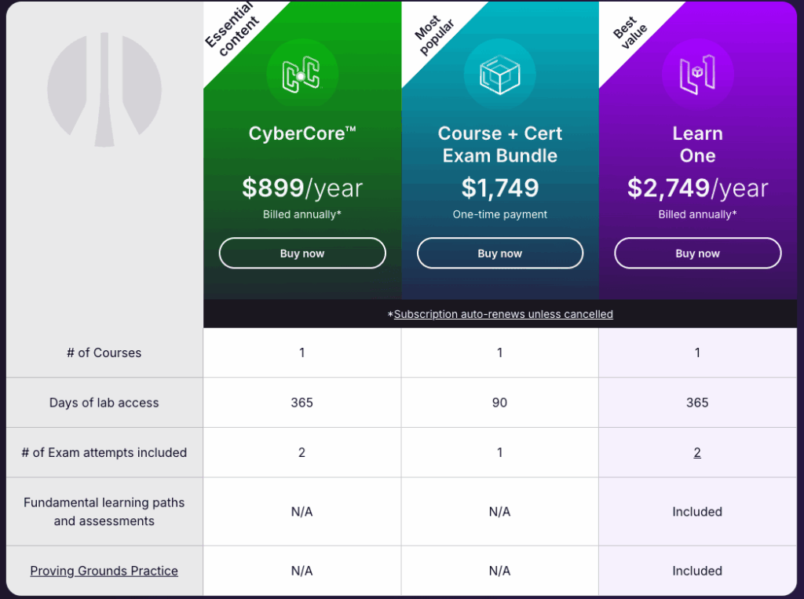
Task: Click the 90 days lab access cell
Action: (x=500, y=403)
